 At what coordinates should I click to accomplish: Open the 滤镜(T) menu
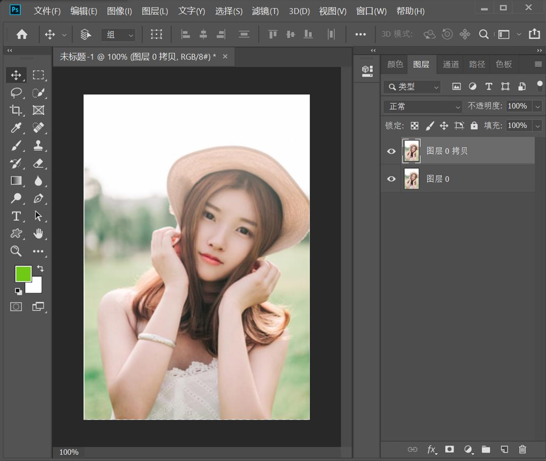click(265, 11)
